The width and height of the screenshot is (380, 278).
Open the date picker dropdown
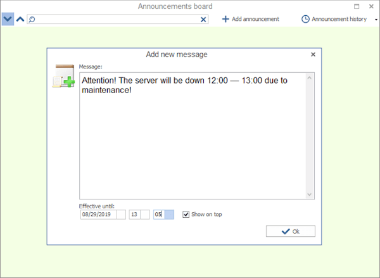(121, 215)
